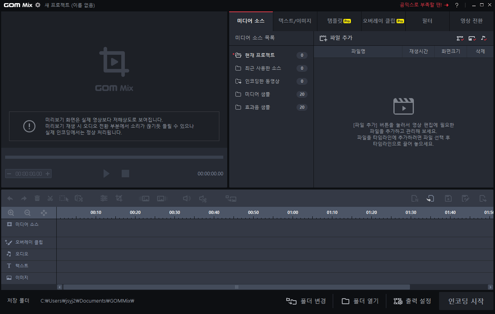Zoom in the timeline with magnifier plus
Viewport: 495px width, 314px height.
point(11,213)
